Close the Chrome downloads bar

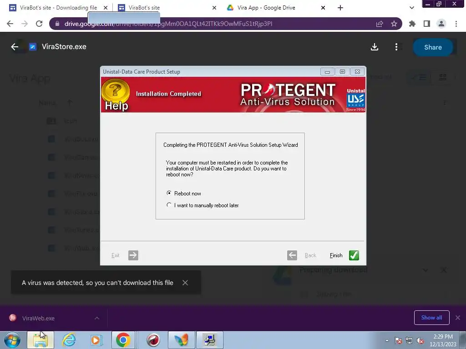458,318
